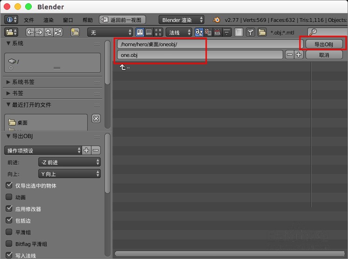
Task: Collapse the 系统 panel
Action: click(x=8, y=43)
